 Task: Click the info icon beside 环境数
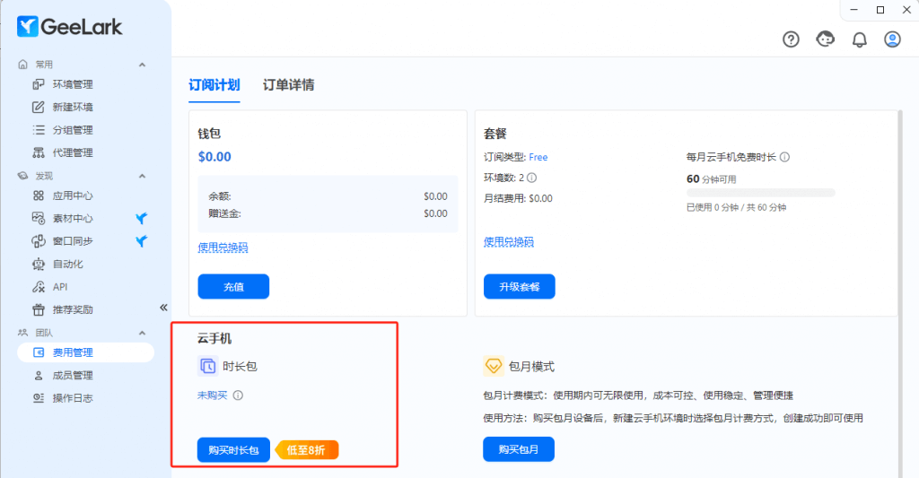531,178
